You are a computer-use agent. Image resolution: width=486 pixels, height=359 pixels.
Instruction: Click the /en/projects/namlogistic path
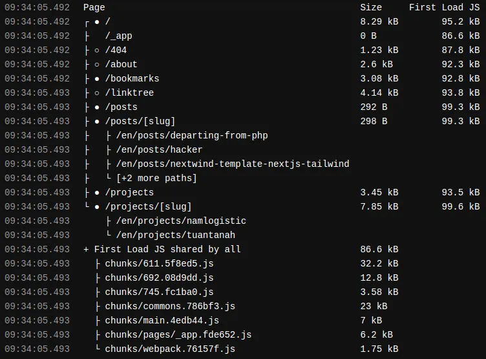click(181, 221)
